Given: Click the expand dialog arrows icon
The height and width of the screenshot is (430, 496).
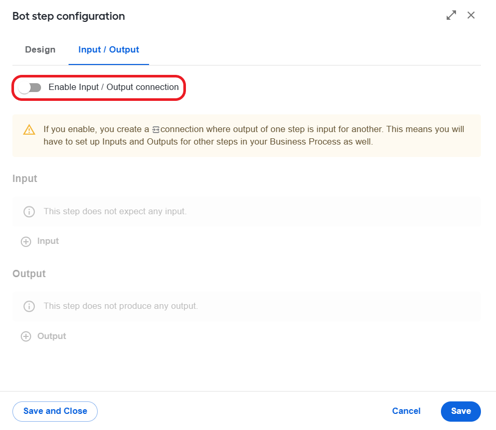Looking at the screenshot, I should pos(451,15).
